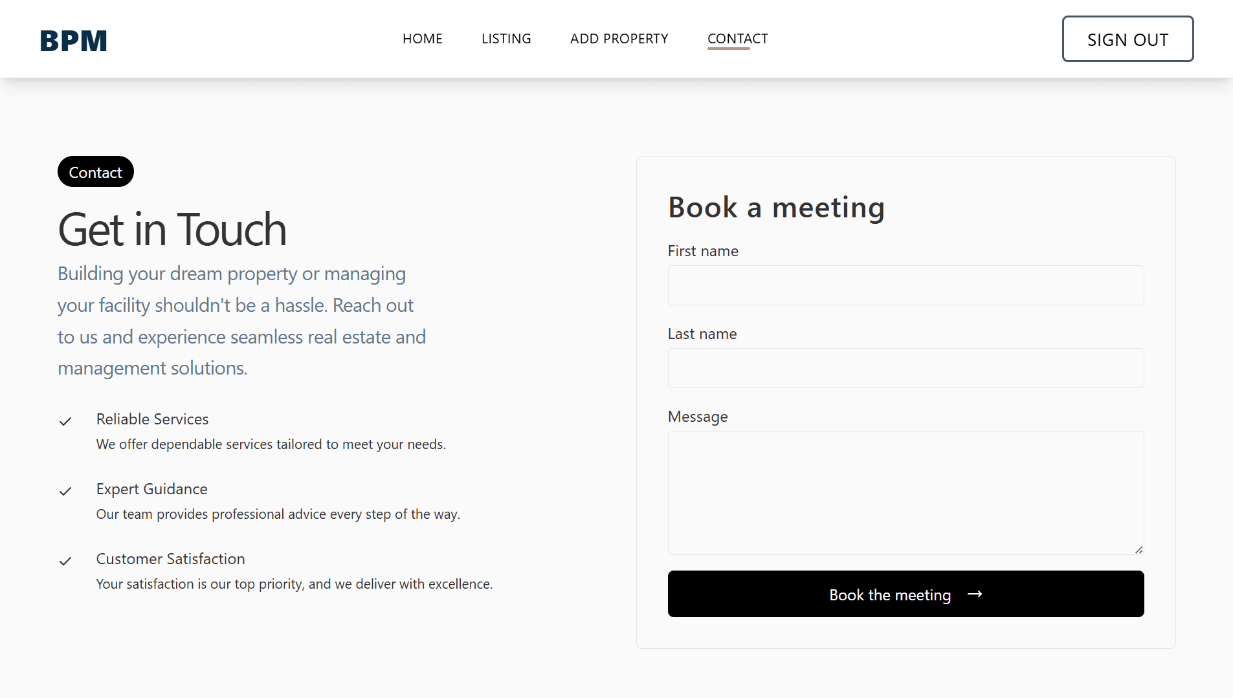Click the BPM logo
The height and width of the screenshot is (698, 1233).
(x=73, y=41)
